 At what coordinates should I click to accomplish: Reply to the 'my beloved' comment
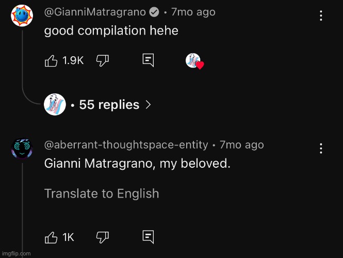click(x=148, y=237)
